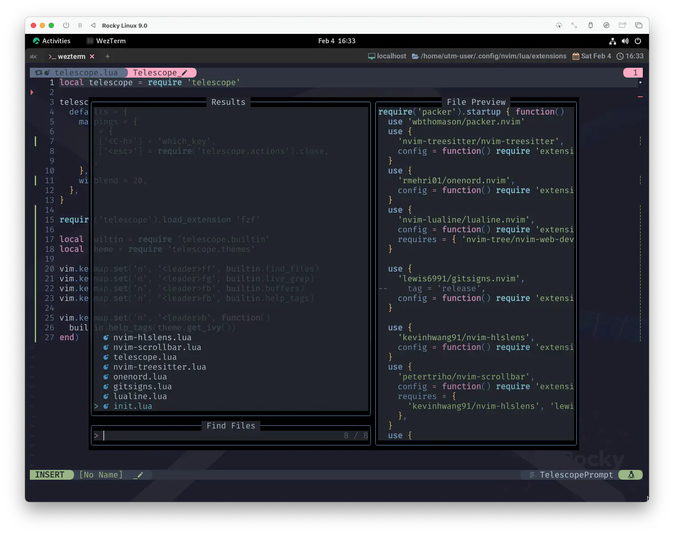Viewport: 674px width, 535px height.
Task: Open GNOME Activities overview
Action: click(x=52, y=41)
